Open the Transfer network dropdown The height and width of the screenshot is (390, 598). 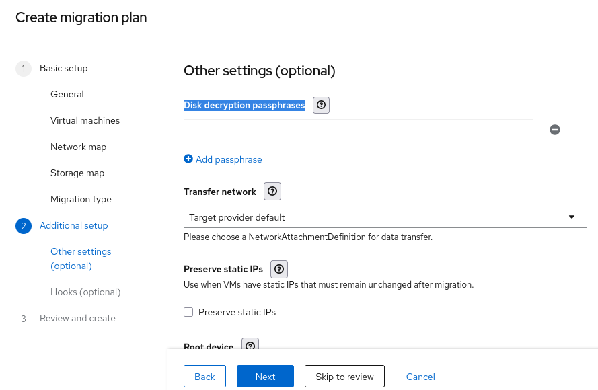[x=385, y=217]
